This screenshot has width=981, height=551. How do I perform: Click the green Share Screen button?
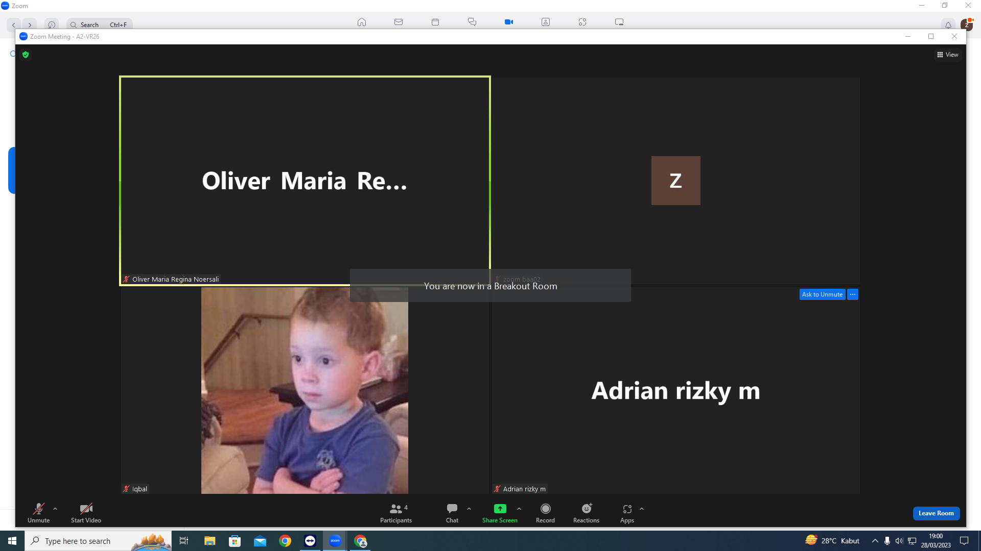(x=500, y=513)
